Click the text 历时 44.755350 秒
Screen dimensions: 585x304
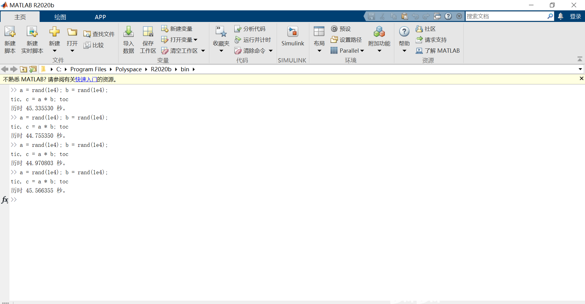(38, 136)
